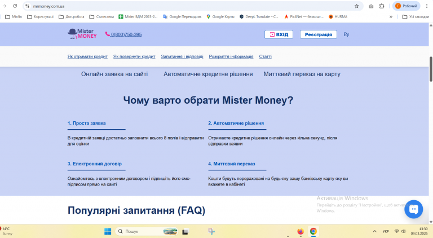View site information icon in address bar
Screen dimensions: 433x238
point(27,6)
